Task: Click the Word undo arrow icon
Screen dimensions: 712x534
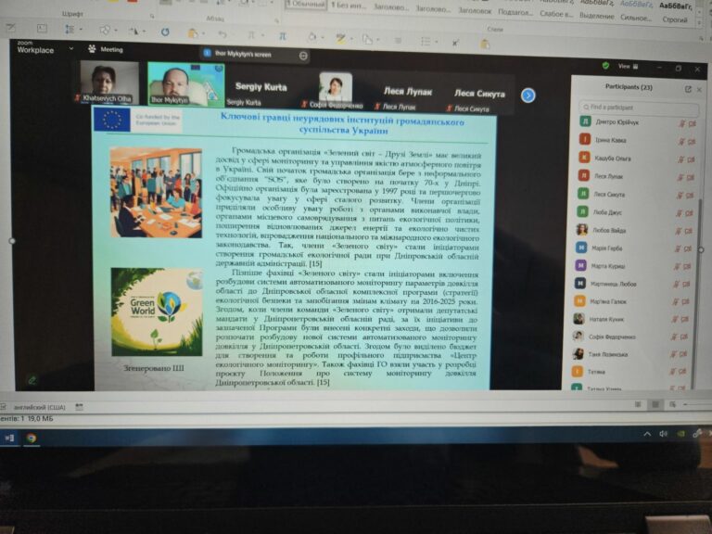Action: (222, 34)
